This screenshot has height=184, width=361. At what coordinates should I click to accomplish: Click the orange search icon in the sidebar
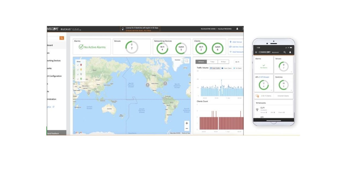coord(62,38)
